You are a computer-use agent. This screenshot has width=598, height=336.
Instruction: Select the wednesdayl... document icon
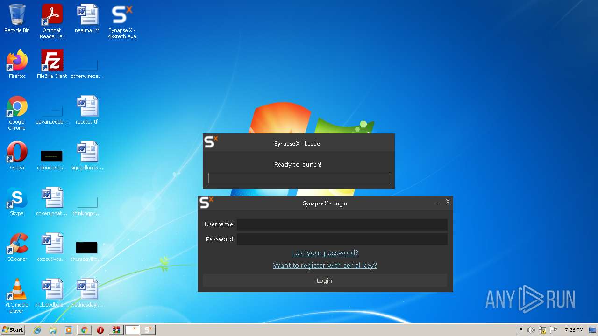pyautogui.click(x=87, y=293)
